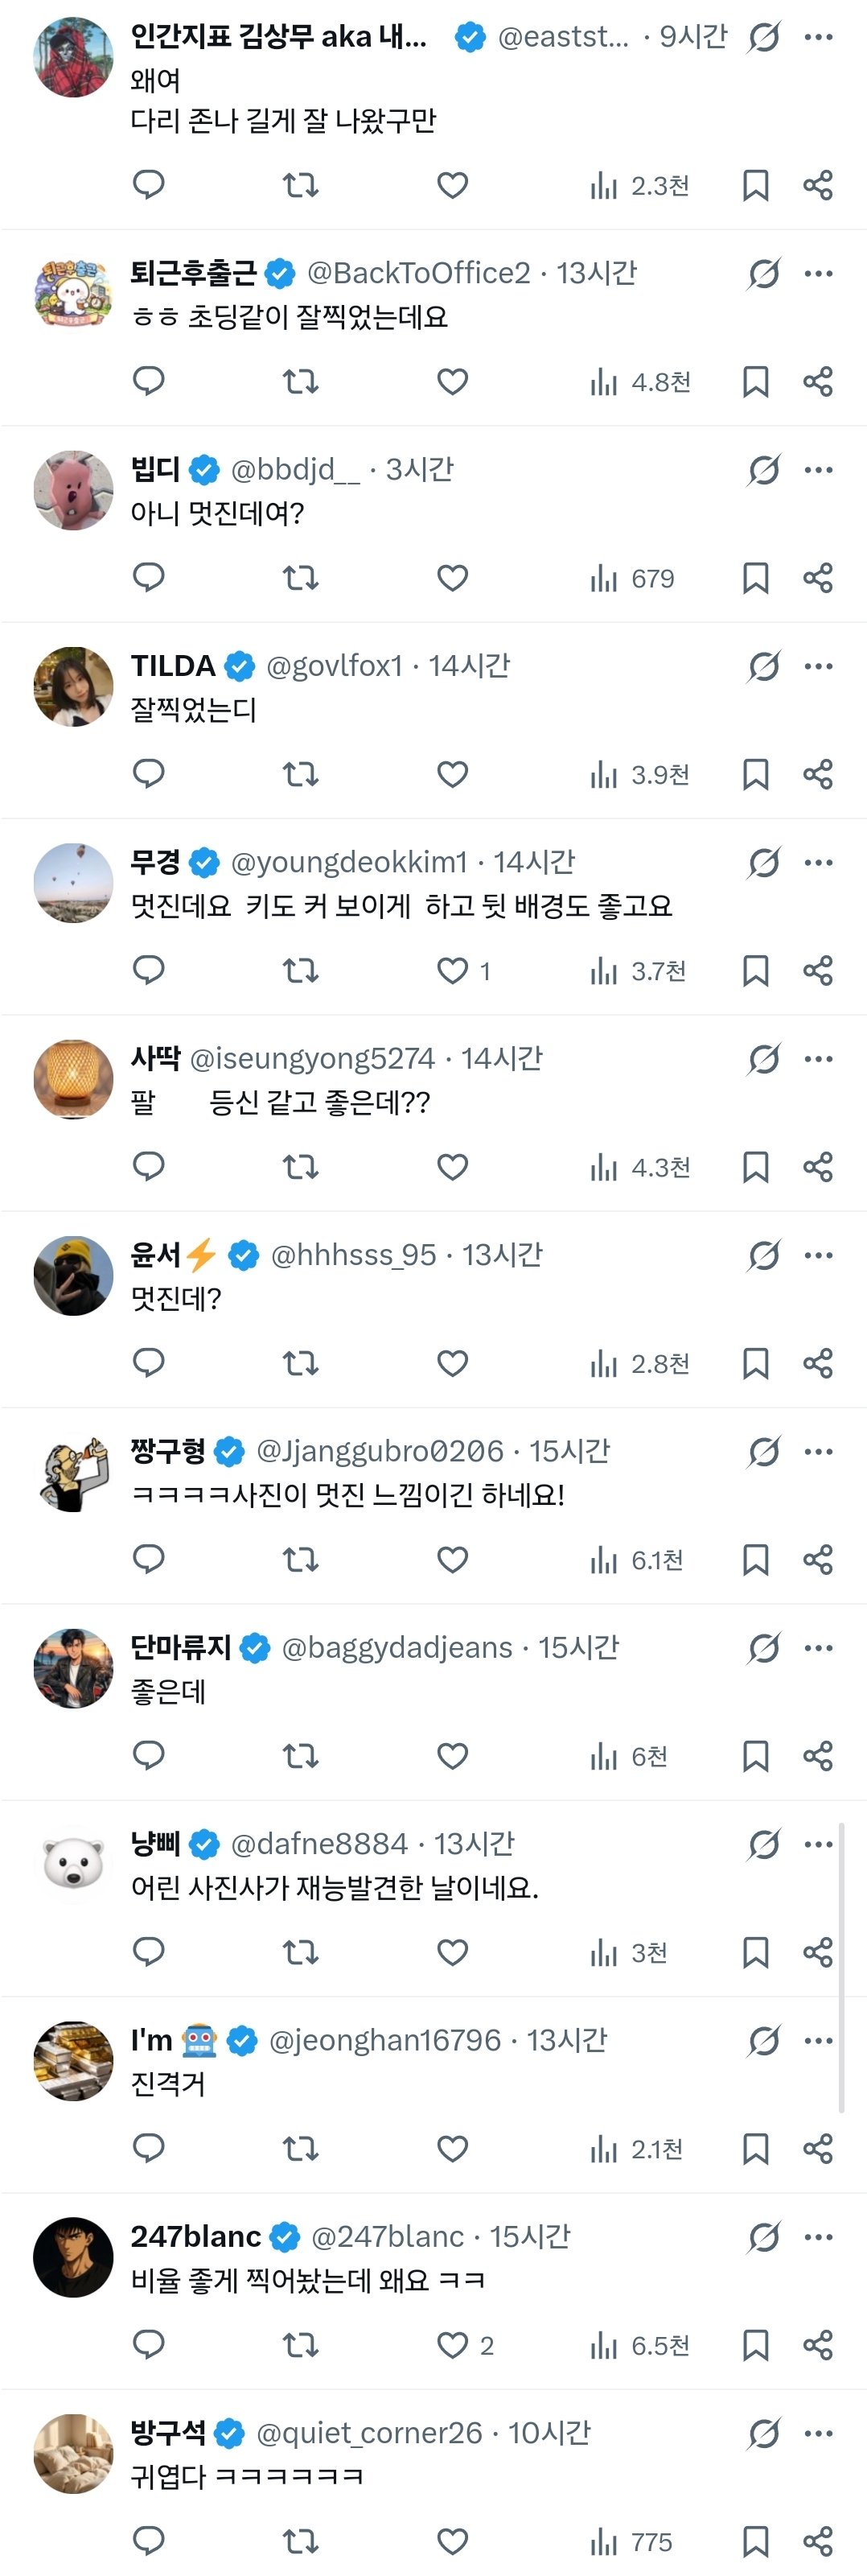Expand the three-dot menu on 냥삐's tweet
Image resolution: width=867 pixels, height=2576 pixels.
click(x=818, y=1844)
